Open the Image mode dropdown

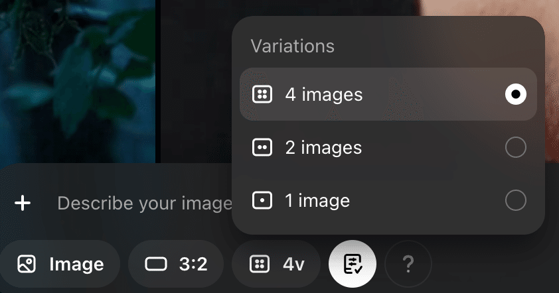coord(60,264)
